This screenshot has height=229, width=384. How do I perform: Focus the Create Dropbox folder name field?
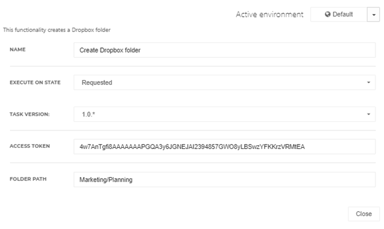point(225,50)
